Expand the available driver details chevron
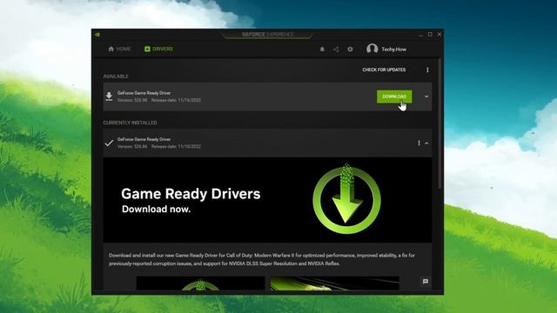This screenshot has height=313, width=557. [x=426, y=97]
